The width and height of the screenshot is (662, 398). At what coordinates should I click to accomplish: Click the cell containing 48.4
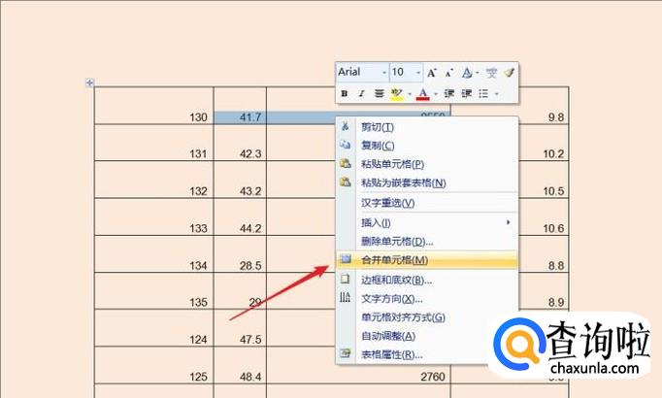pos(240,366)
